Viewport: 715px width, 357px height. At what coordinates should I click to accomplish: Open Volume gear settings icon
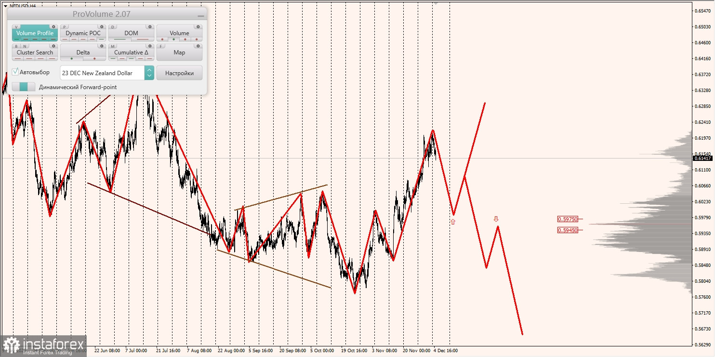coord(198,26)
